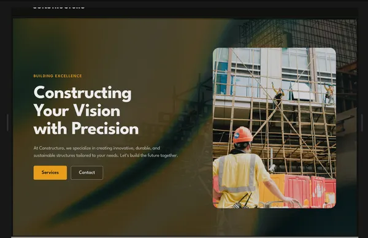368x238 pixels.
Task: Click the Constructing Your Vision with Precision heading
Action: click(86, 110)
